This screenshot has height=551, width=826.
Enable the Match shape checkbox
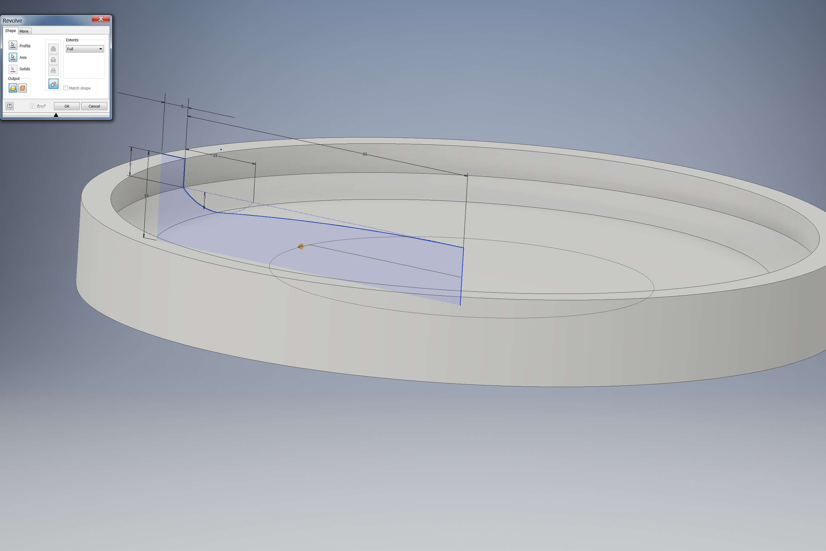pos(66,88)
